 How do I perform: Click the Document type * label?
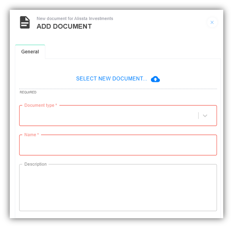(41, 105)
